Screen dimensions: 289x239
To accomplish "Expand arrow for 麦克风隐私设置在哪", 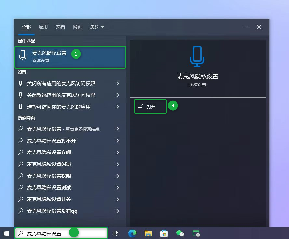I will tap(118, 153).
